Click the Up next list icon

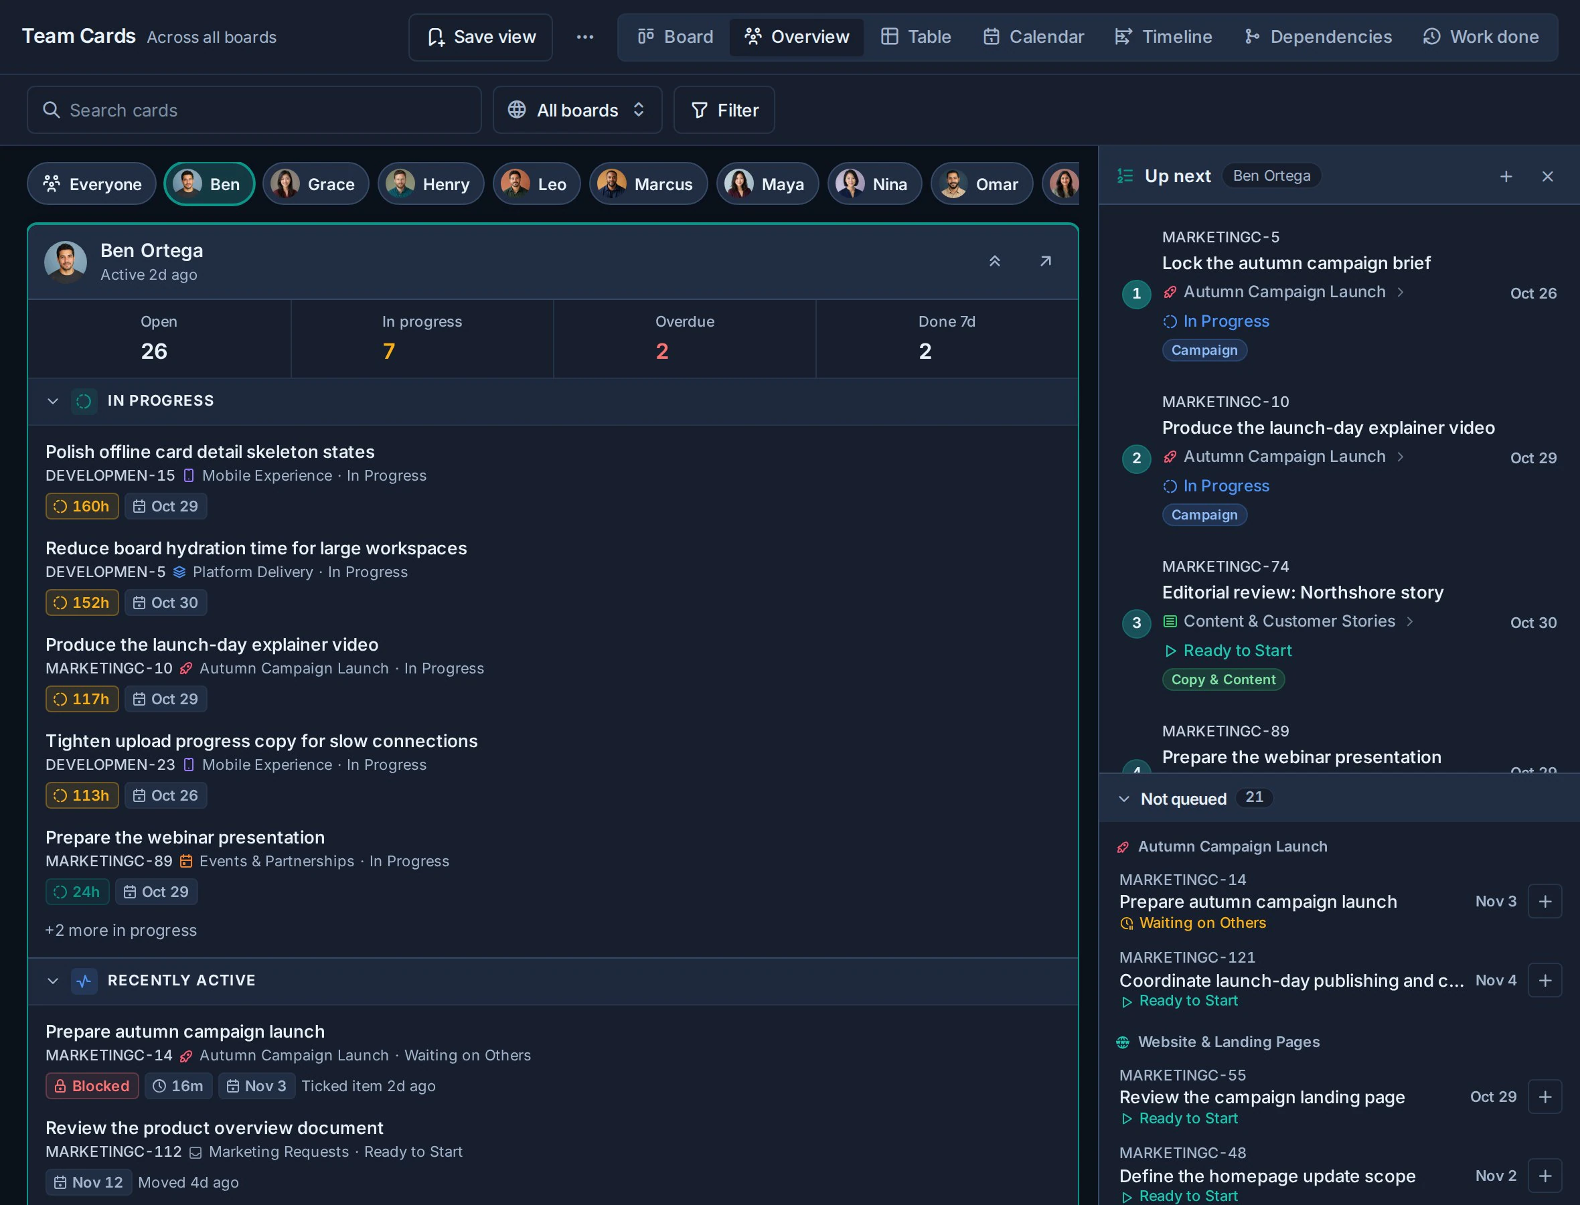1125,175
